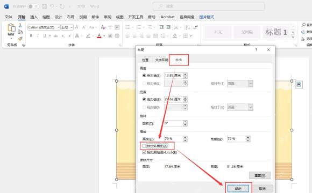The height and width of the screenshot is (193, 312).
Task: Open the font size dropdown
Action: point(72,27)
